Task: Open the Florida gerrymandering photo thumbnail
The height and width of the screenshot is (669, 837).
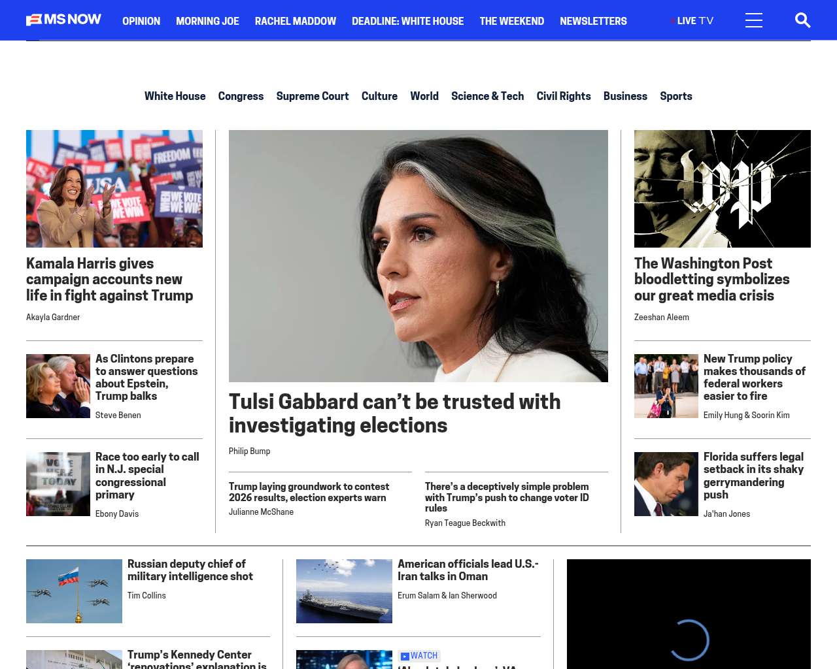Action: (666, 484)
